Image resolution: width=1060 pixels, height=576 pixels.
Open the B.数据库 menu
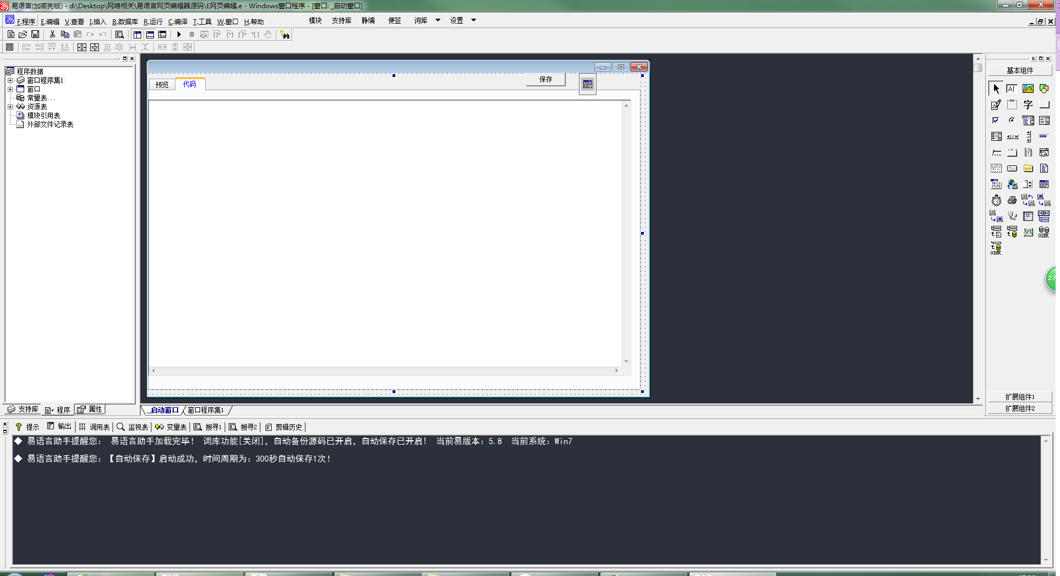pos(125,21)
